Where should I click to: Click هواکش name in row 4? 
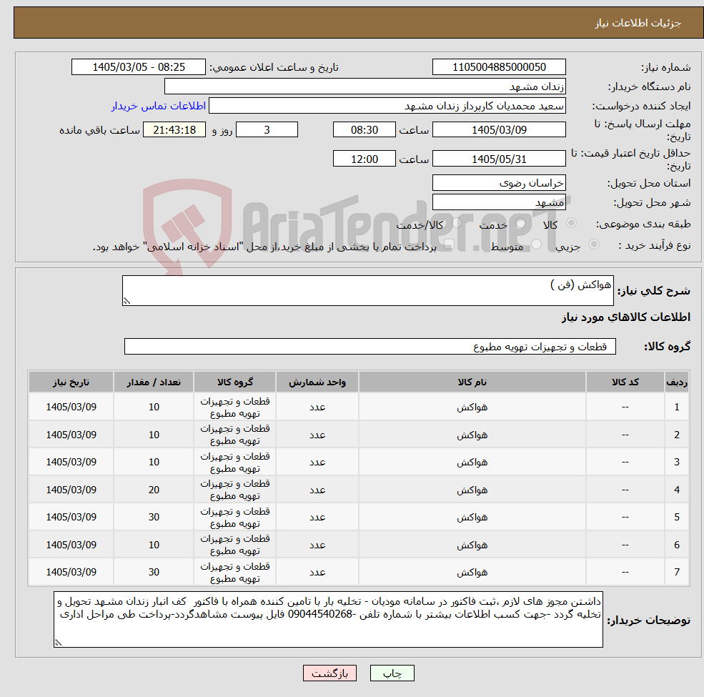click(472, 490)
